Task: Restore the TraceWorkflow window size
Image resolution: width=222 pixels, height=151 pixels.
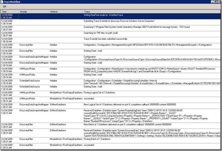Action: point(215,2)
